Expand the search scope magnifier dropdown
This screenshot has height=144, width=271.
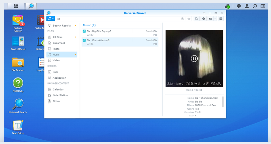51,19
